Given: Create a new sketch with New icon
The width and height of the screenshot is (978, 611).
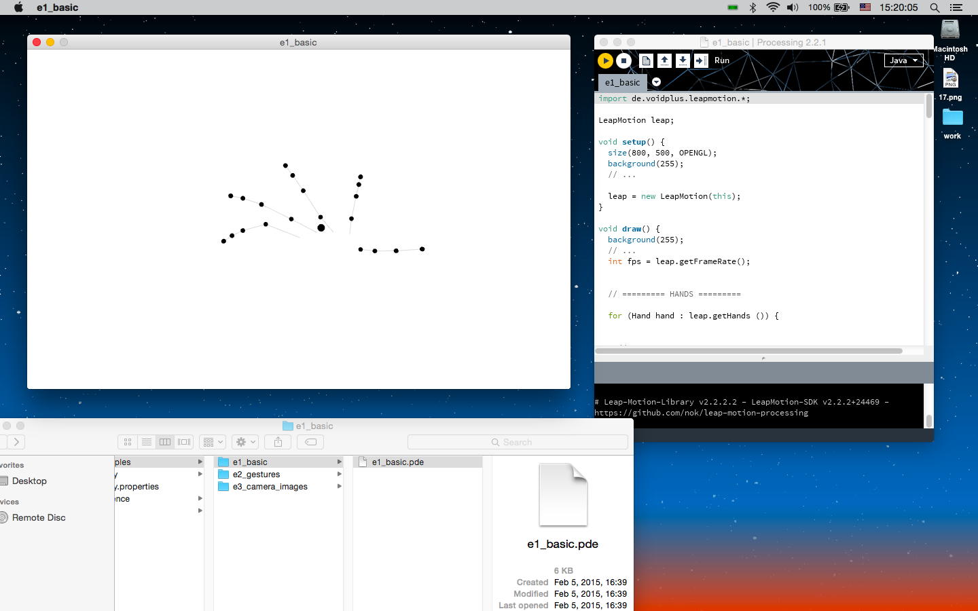Looking at the screenshot, I should click(646, 61).
